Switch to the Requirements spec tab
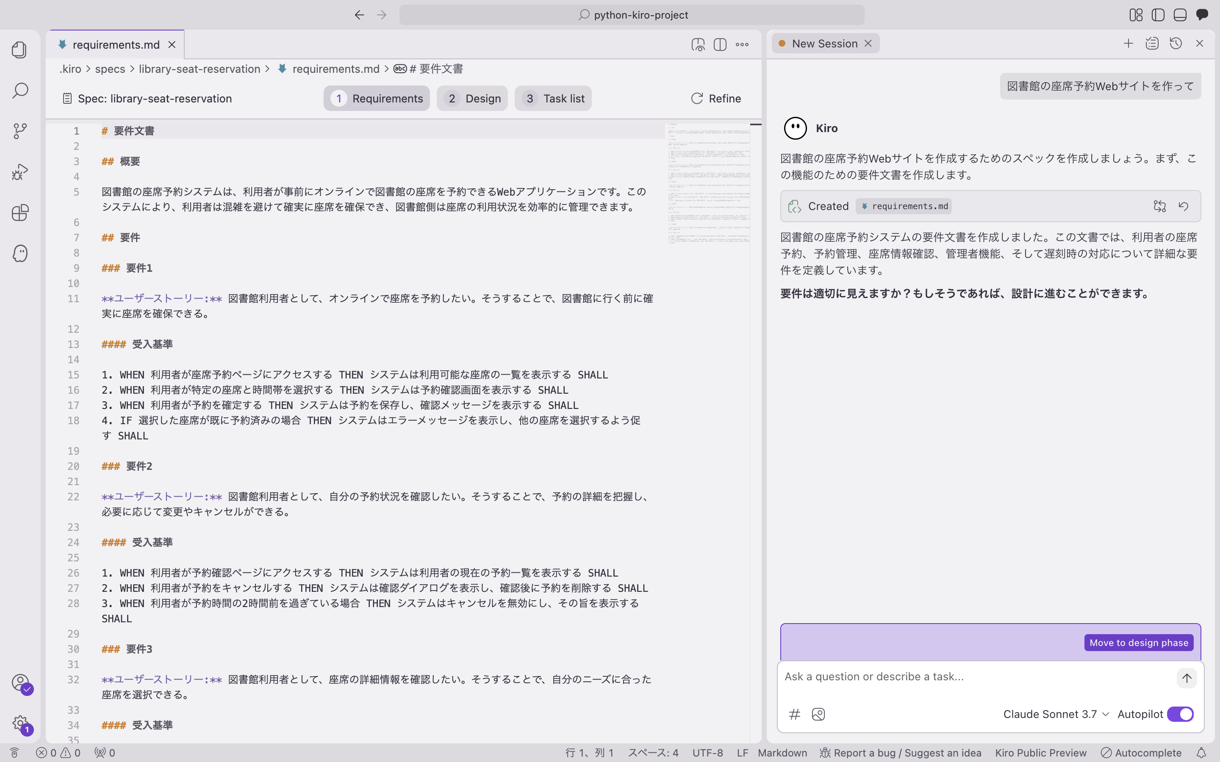The height and width of the screenshot is (762, 1220). pos(377,98)
